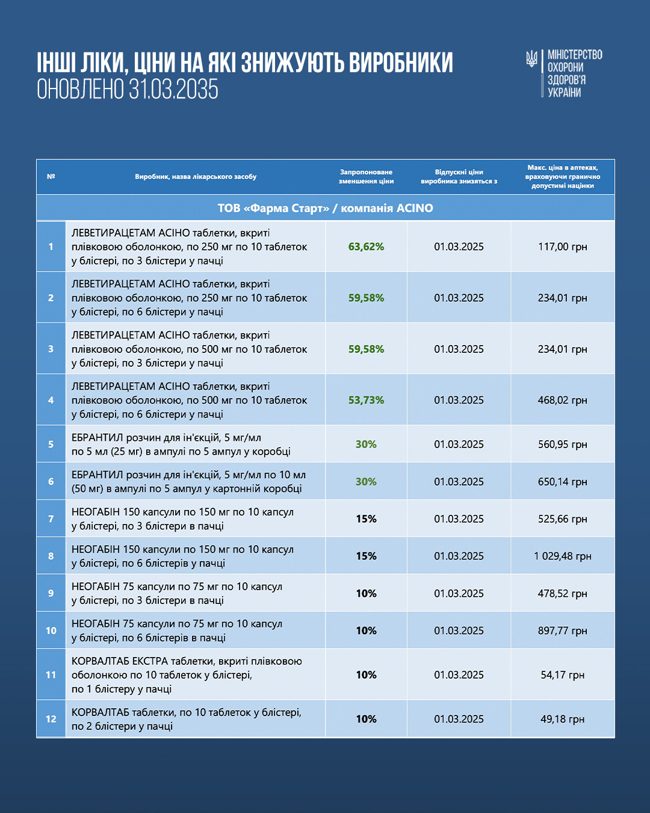
Task: Select the "478,52 грн" price cell
Action: (563, 593)
